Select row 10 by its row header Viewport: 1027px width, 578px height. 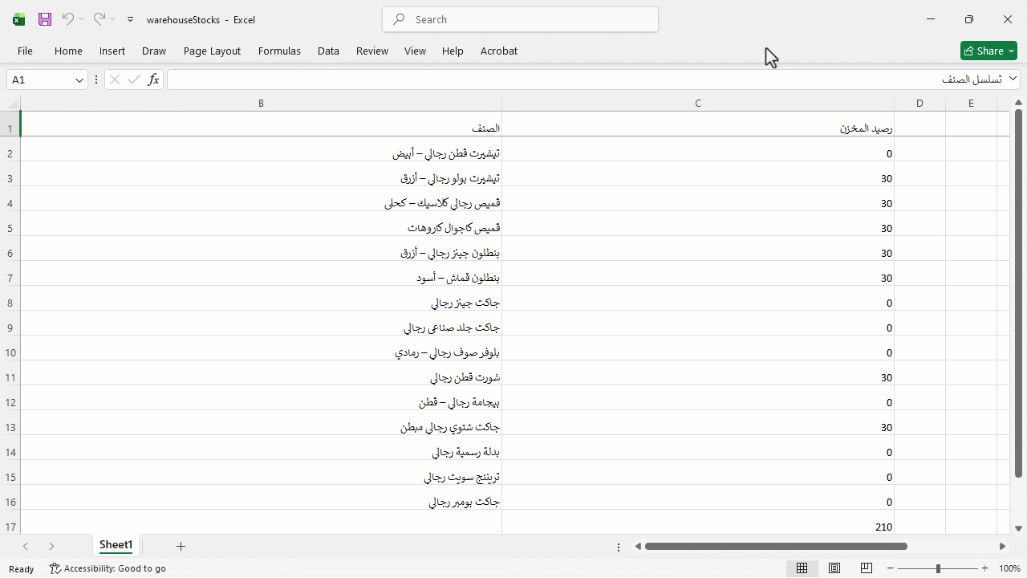[10, 352]
